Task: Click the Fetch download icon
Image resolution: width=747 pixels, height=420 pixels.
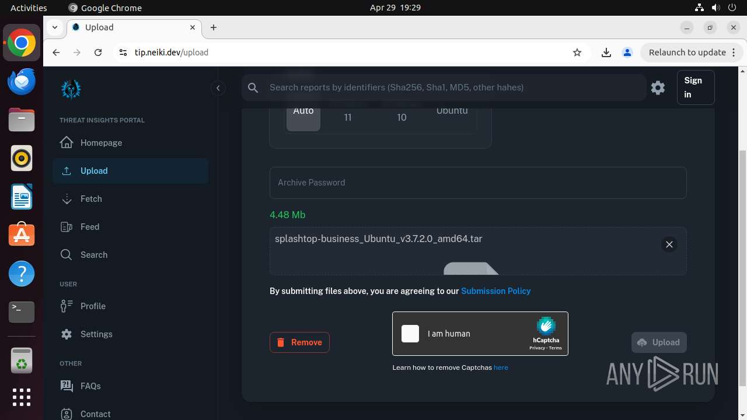Action: [67, 199]
